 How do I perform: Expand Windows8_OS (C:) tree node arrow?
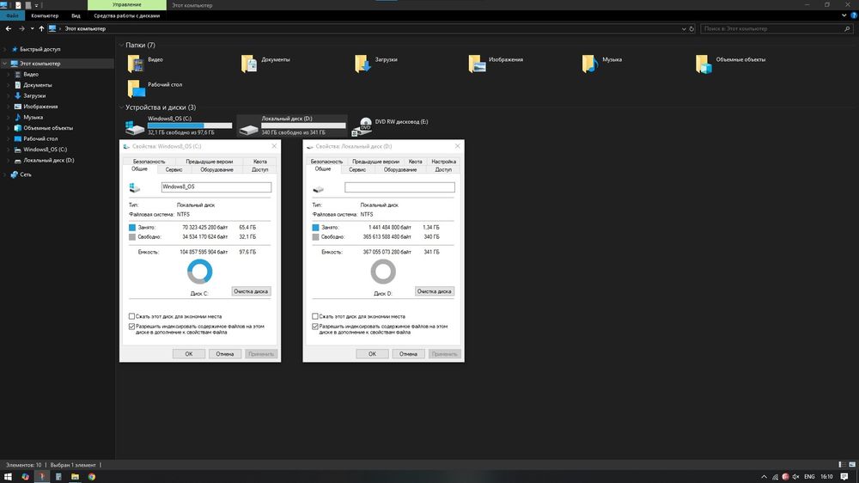click(x=9, y=150)
